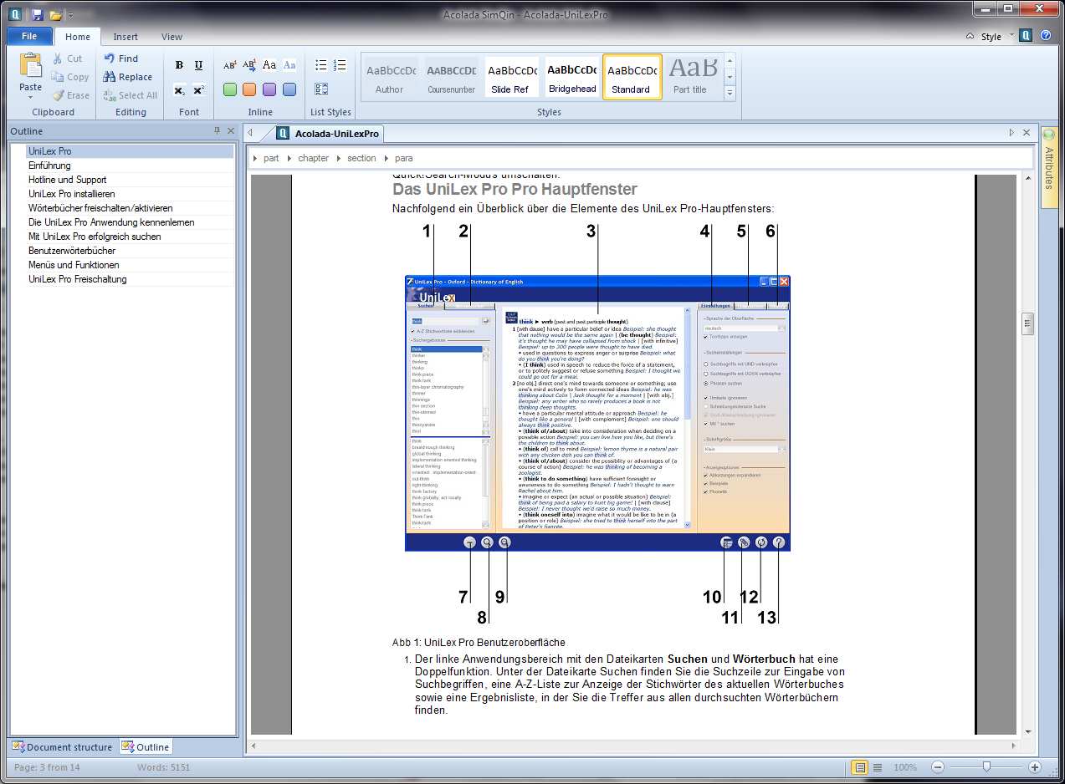Apply superscript formatting
Image resolution: width=1065 pixels, height=784 pixels.
coord(198,90)
